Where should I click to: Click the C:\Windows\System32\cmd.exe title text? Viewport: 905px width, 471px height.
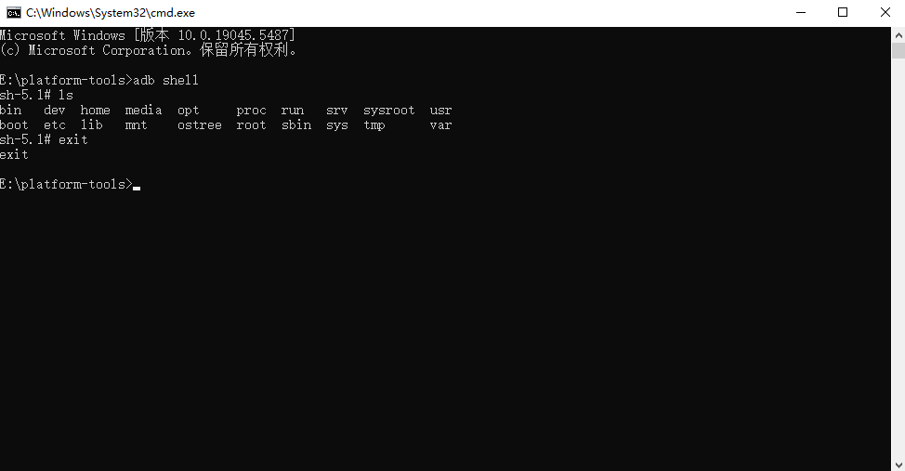pyautogui.click(x=111, y=13)
